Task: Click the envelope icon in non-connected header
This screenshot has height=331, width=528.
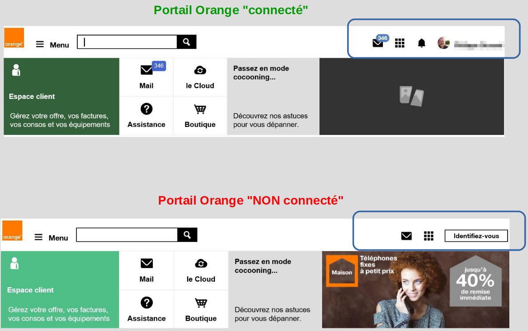Action: 406,236
